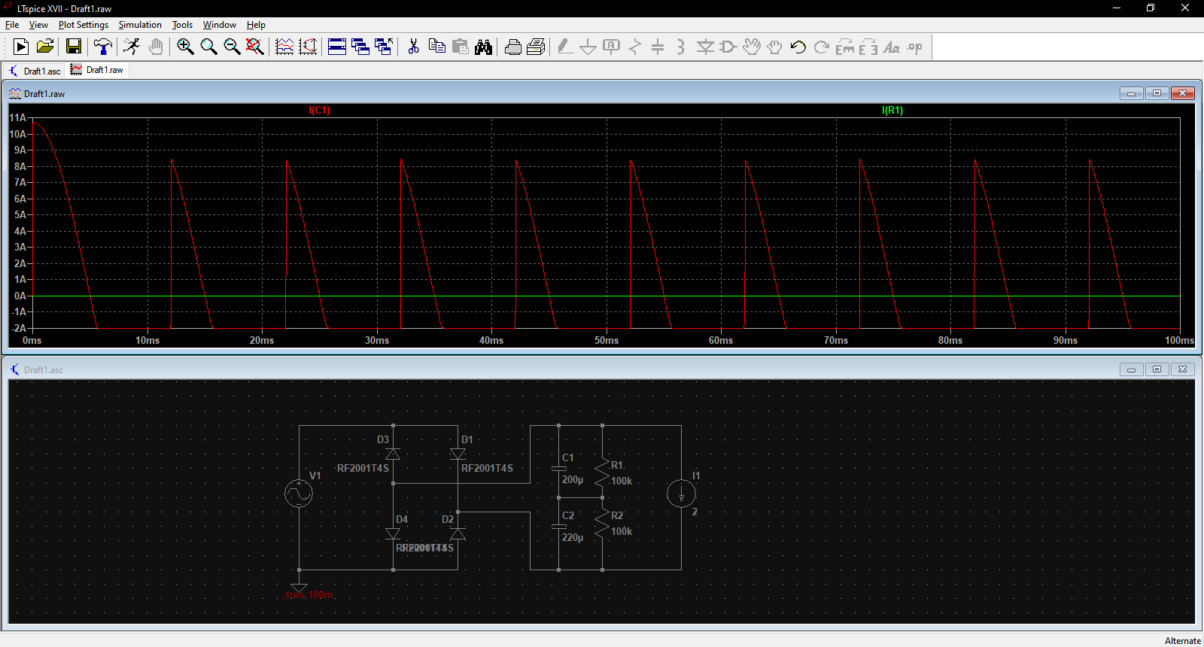
Task: Click the Zoom to Fit icon
Action: (x=255, y=47)
